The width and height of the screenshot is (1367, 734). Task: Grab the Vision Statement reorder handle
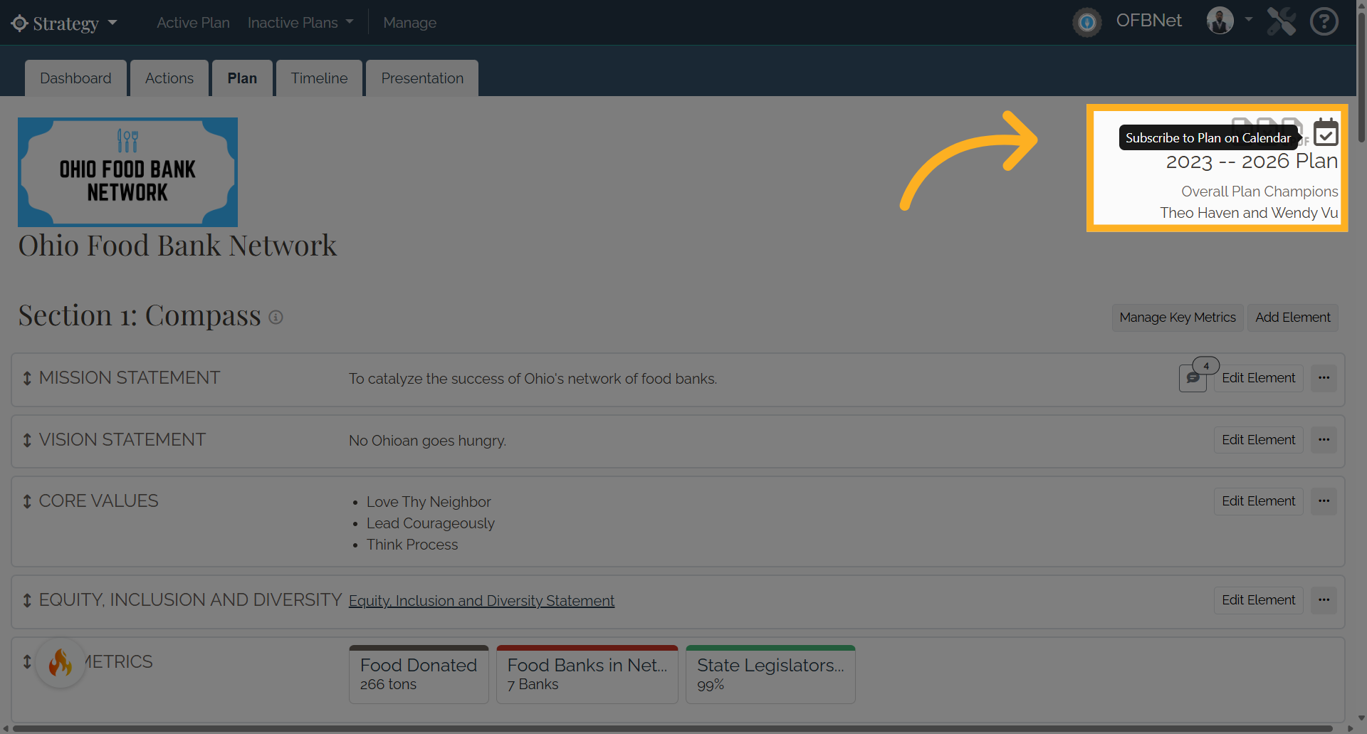pos(27,441)
